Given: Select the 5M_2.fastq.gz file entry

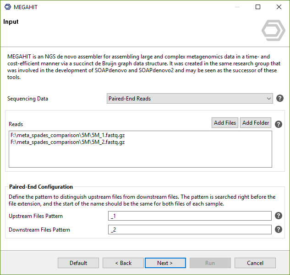Looking at the screenshot, I should point(67,142).
